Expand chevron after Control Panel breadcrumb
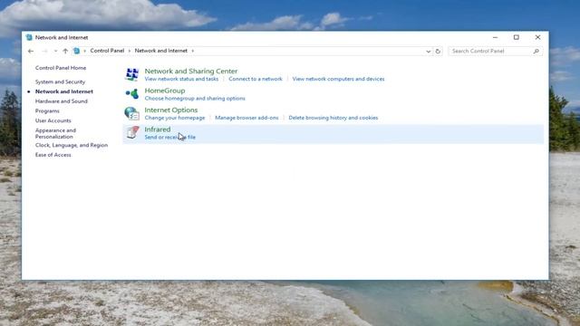 coord(130,51)
